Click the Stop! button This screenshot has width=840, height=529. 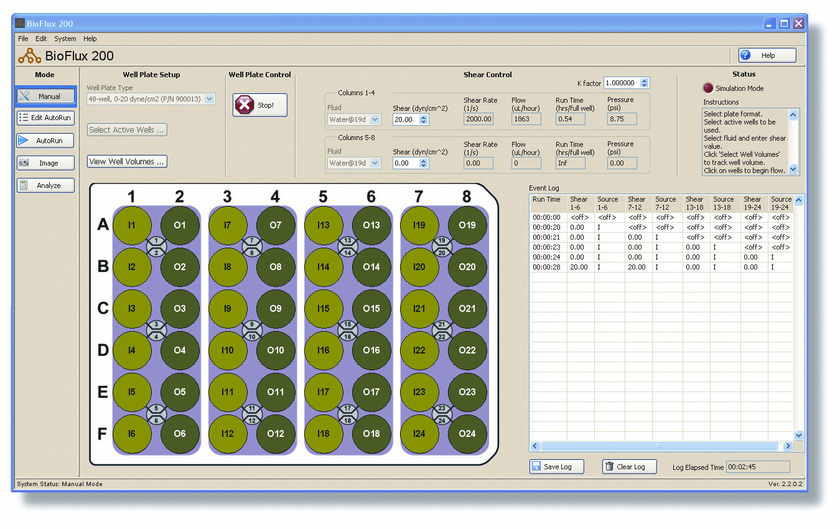pos(260,105)
